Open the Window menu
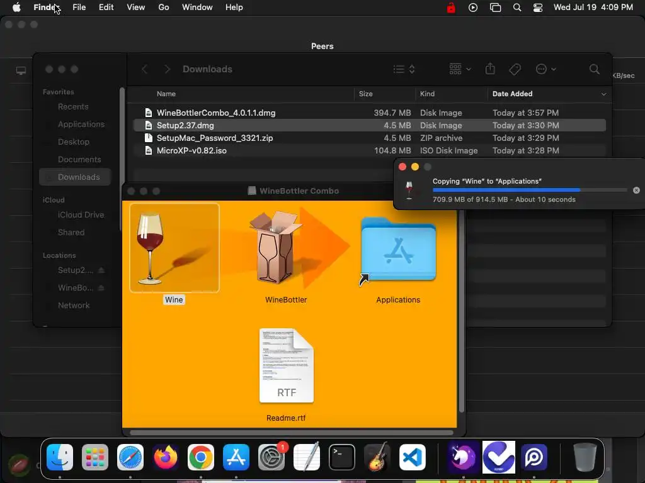 tap(197, 8)
